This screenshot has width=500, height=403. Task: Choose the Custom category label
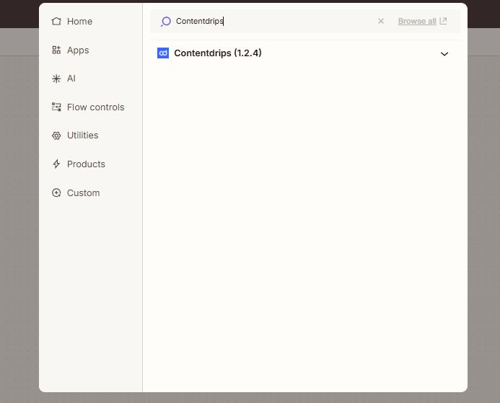(83, 193)
